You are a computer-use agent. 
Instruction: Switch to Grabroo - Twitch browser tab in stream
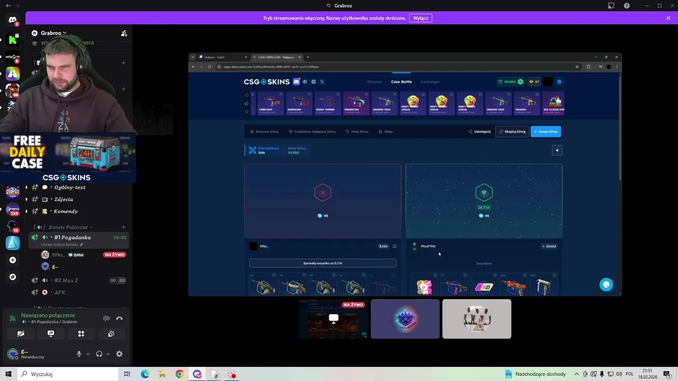pos(222,57)
